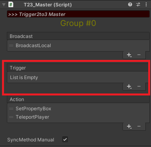This screenshot has height=147, width=151.
Task: Add a new entry to Broadcast list
Action: coord(129,55)
